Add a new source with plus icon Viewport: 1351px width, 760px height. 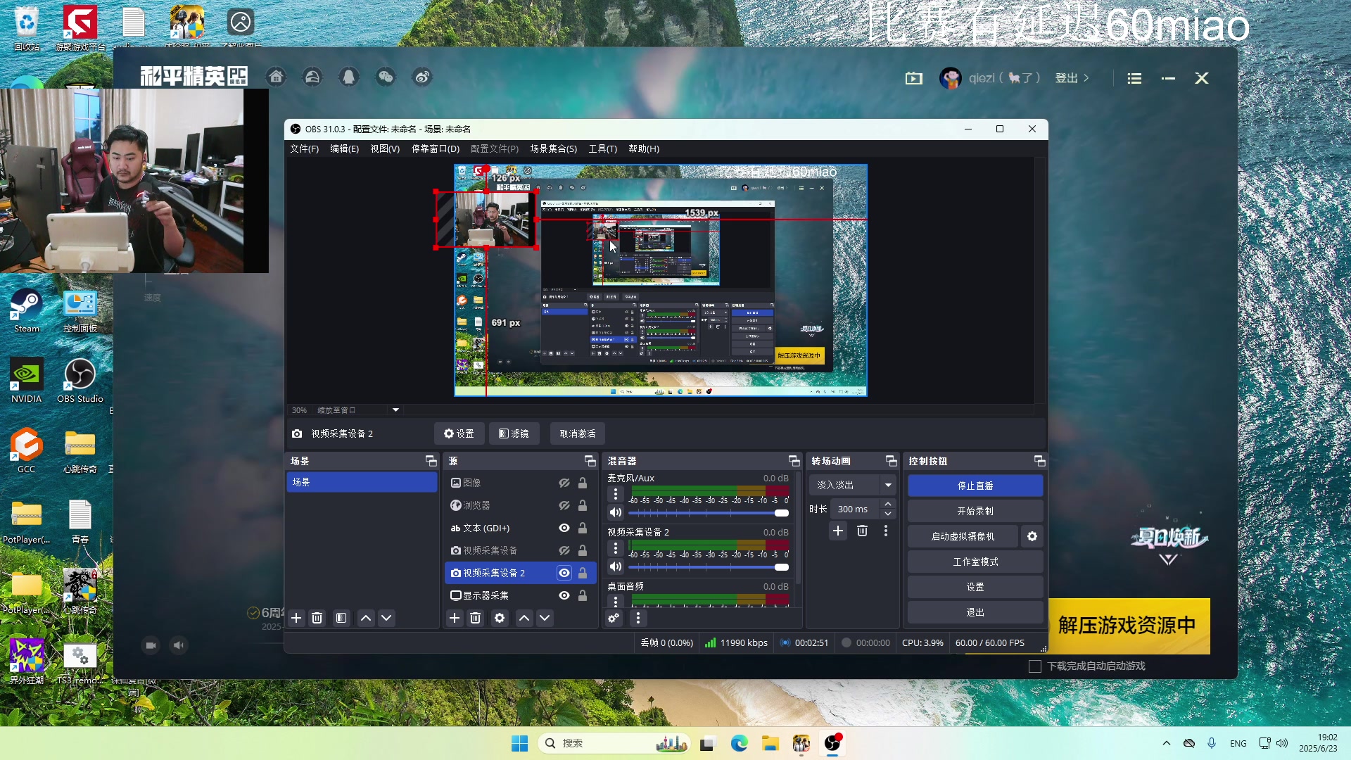click(455, 618)
